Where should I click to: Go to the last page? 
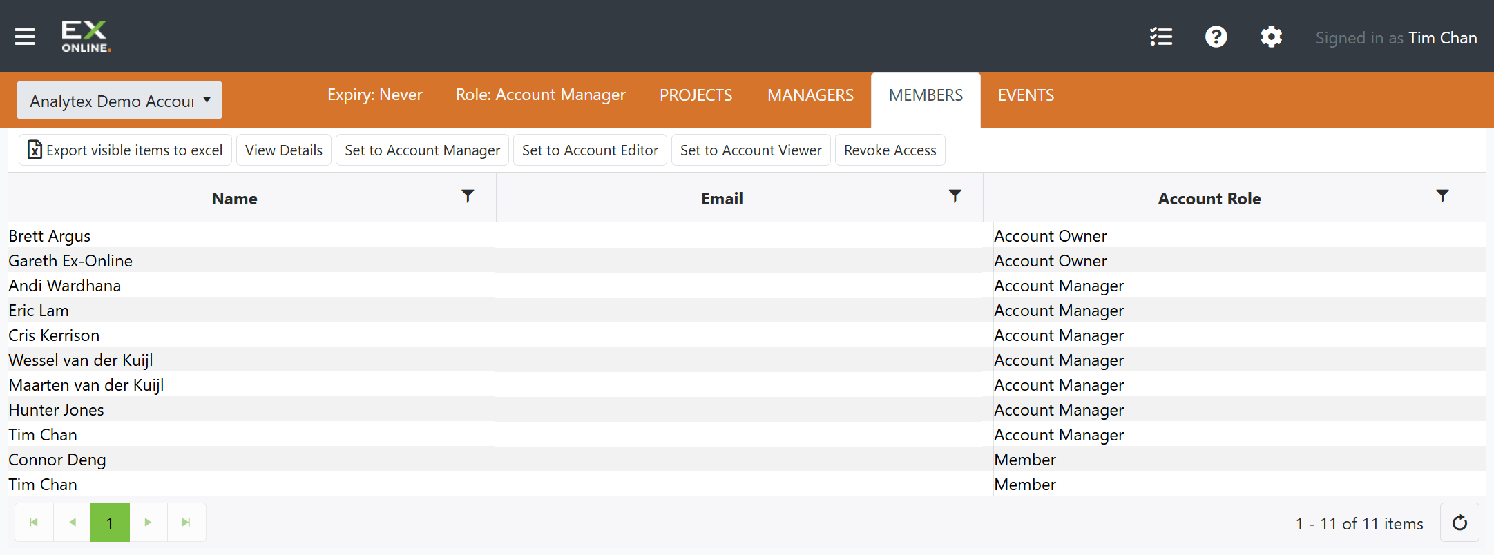click(186, 523)
